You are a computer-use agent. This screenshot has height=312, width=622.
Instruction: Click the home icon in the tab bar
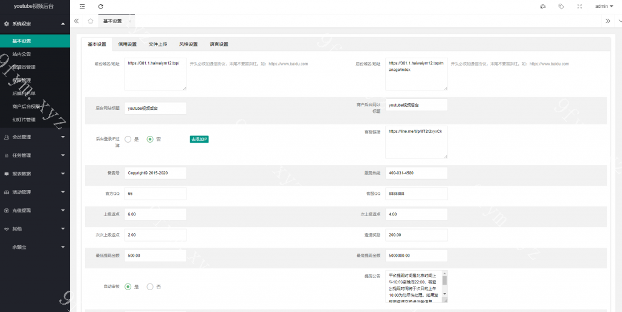[91, 21]
